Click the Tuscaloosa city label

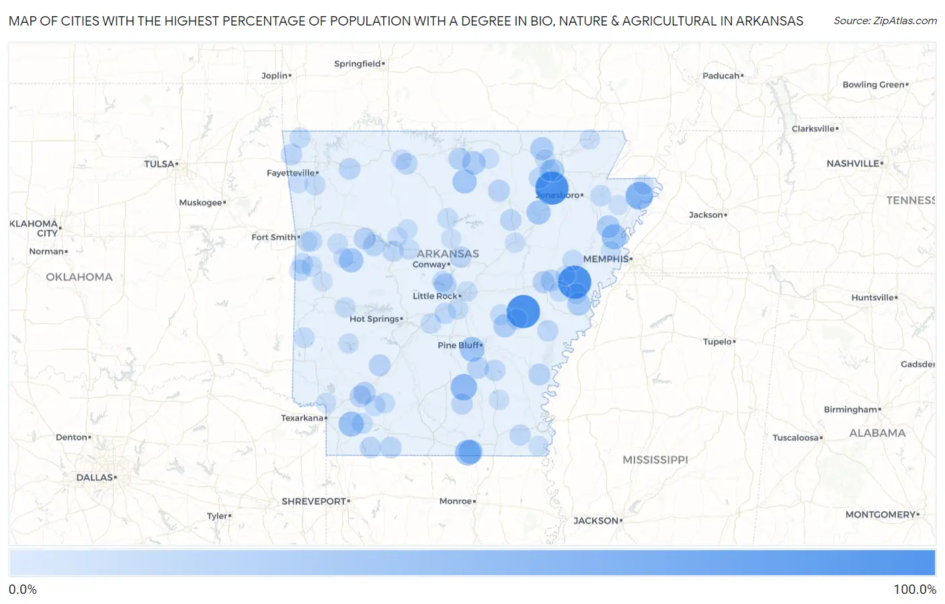tap(796, 438)
